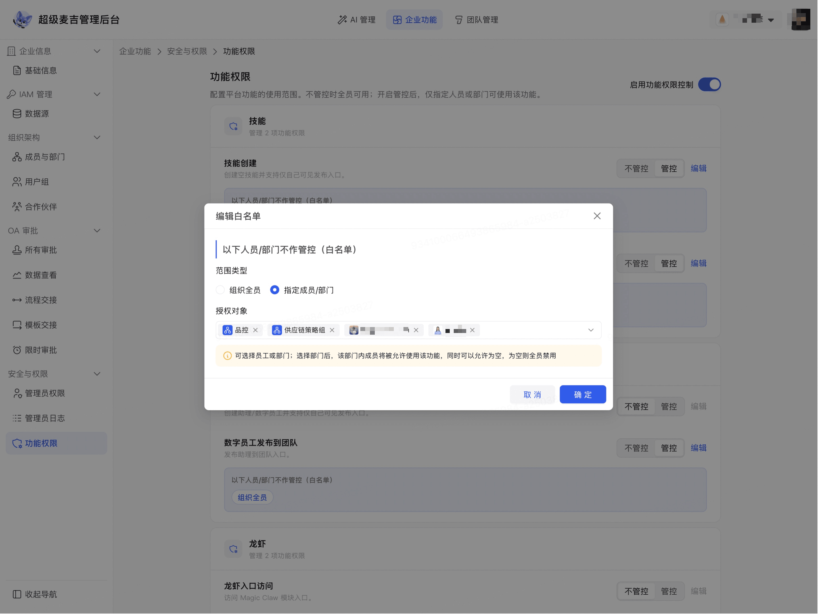The width and height of the screenshot is (818, 614).
Task: Open the AI 管理 tab
Action: point(357,20)
